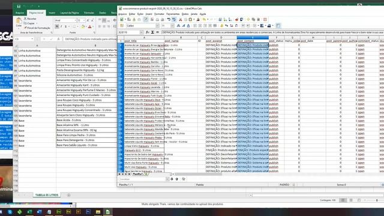Image resolution: width=384 pixels, height=216 pixels.
Task: Click the equals Function icon in LibreOffice
Action: [157, 32]
